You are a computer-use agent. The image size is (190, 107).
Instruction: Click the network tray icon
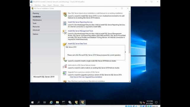[141, 103]
